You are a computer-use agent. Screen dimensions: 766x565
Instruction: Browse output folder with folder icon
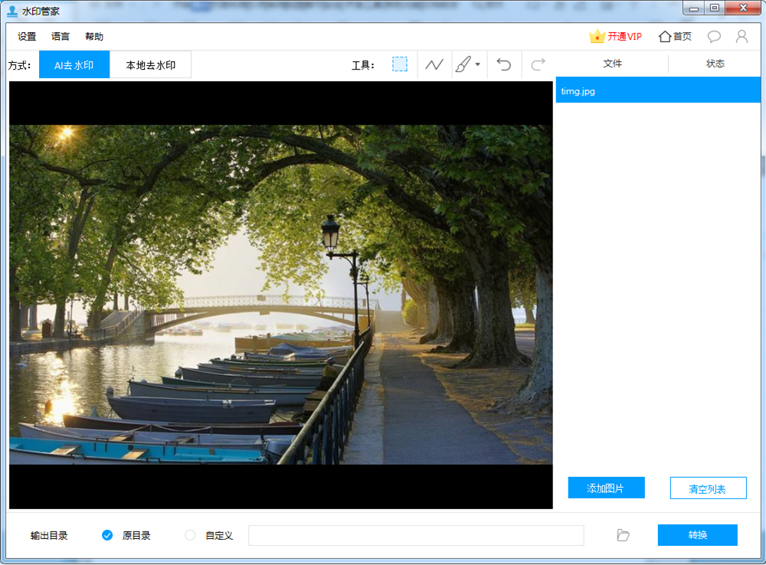point(624,535)
